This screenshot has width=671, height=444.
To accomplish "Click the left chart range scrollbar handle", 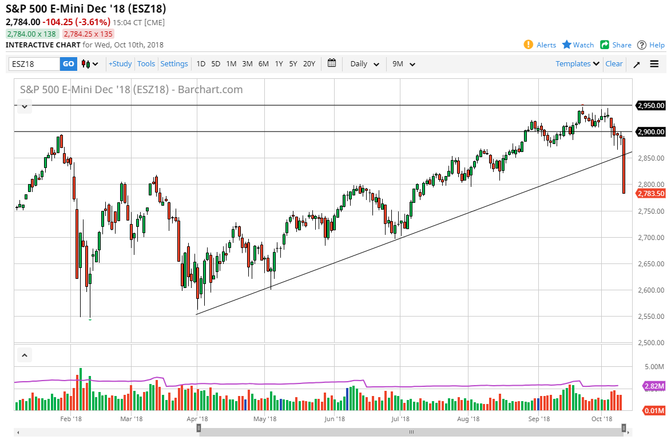I will tap(199, 427).
